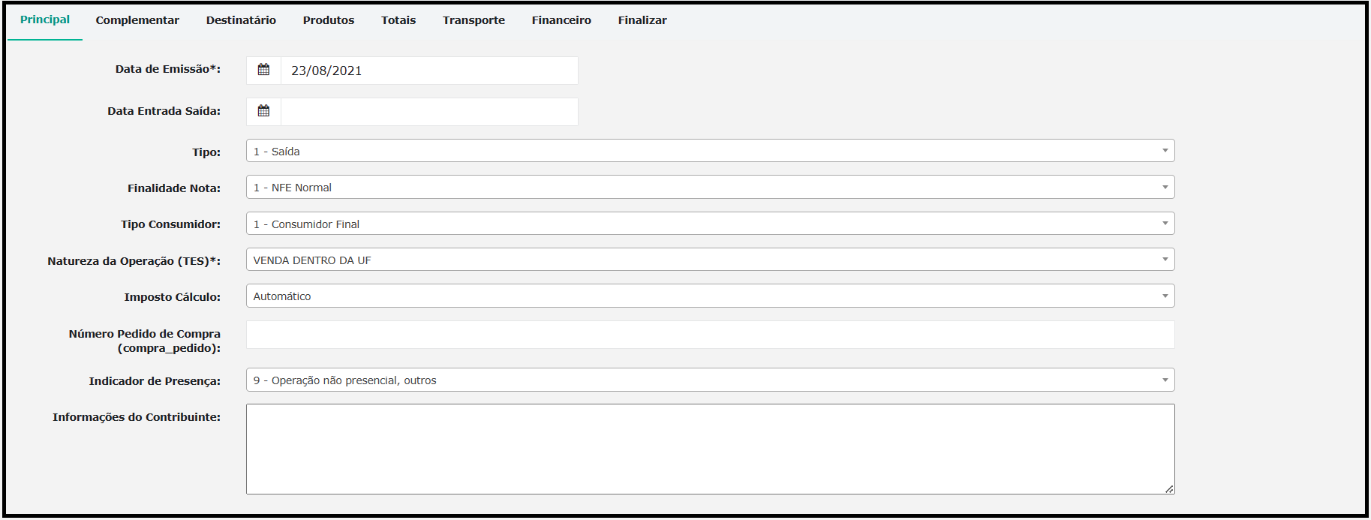This screenshot has width=1371, height=520.
Task: Switch to the Financeiro tab
Action: point(561,20)
